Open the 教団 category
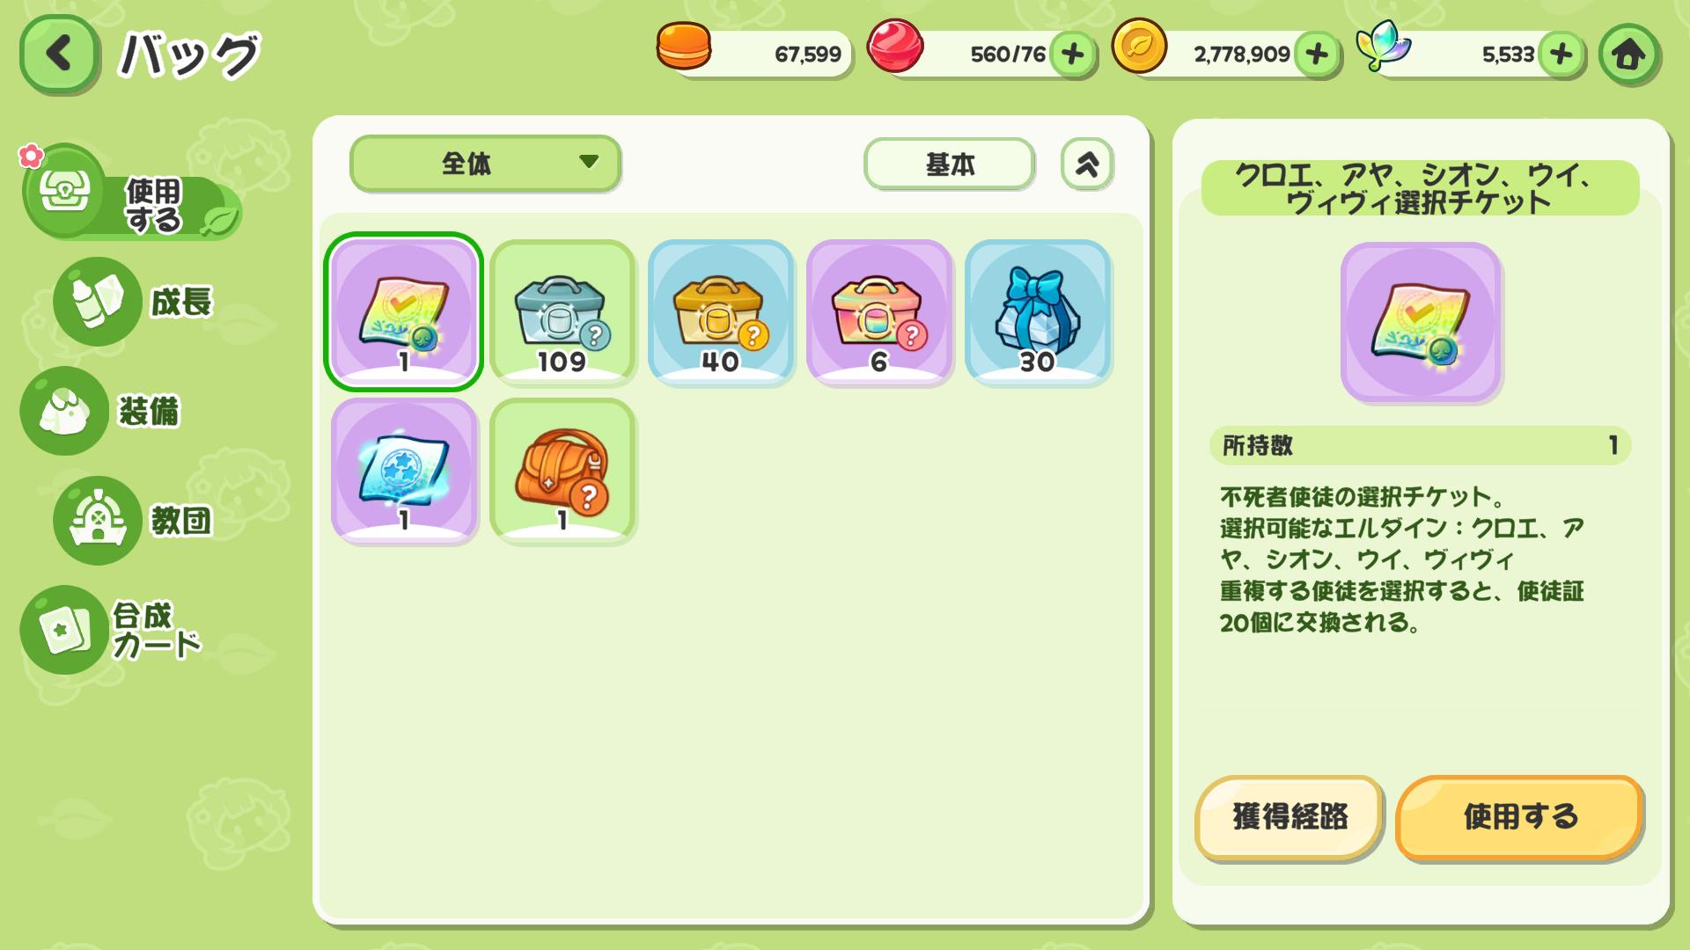Image resolution: width=1690 pixels, height=950 pixels. (135, 520)
